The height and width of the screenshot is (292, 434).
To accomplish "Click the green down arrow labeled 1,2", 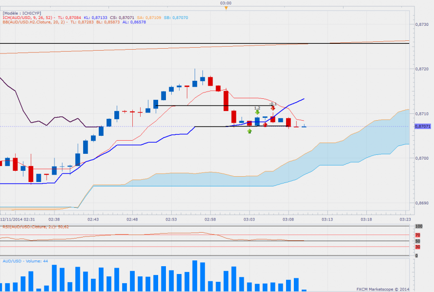I will (x=257, y=112).
